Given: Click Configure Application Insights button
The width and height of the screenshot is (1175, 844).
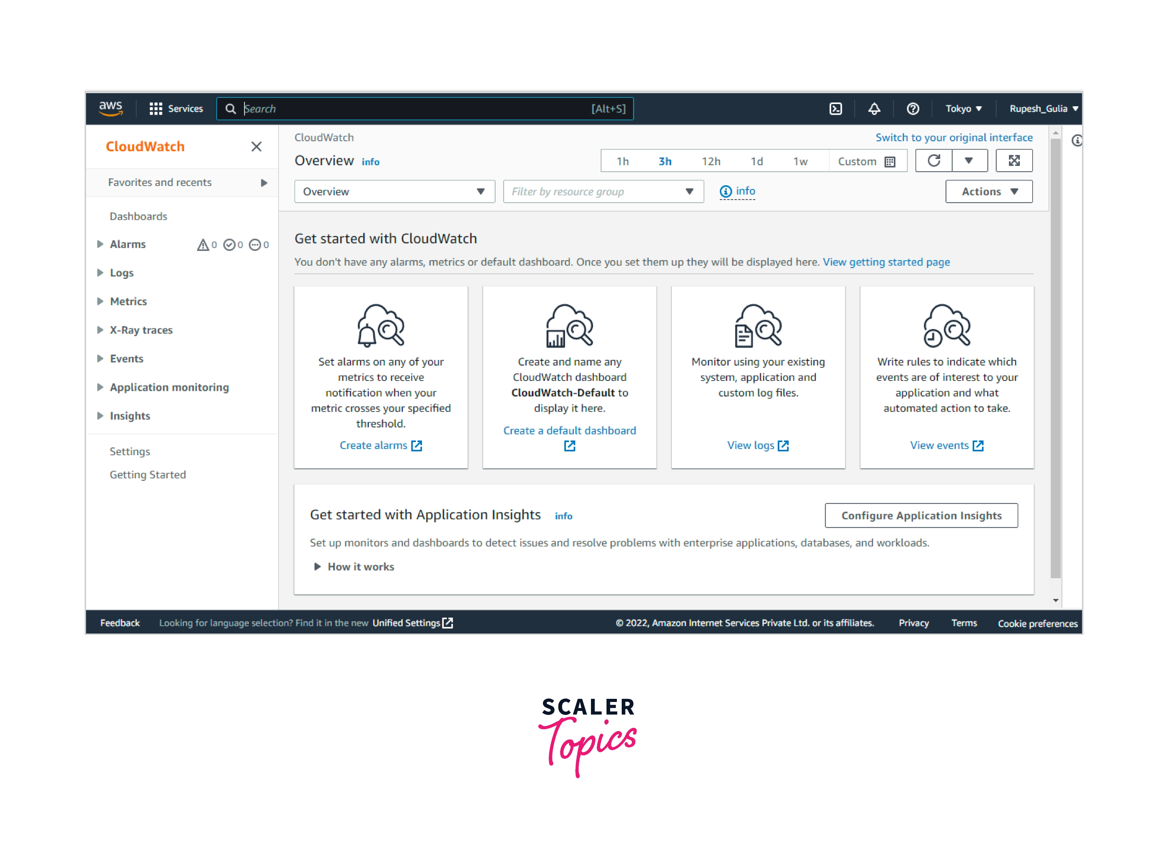Looking at the screenshot, I should (x=921, y=516).
